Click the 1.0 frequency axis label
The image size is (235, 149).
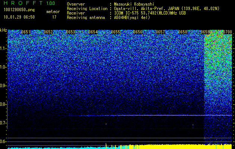point(3,67)
